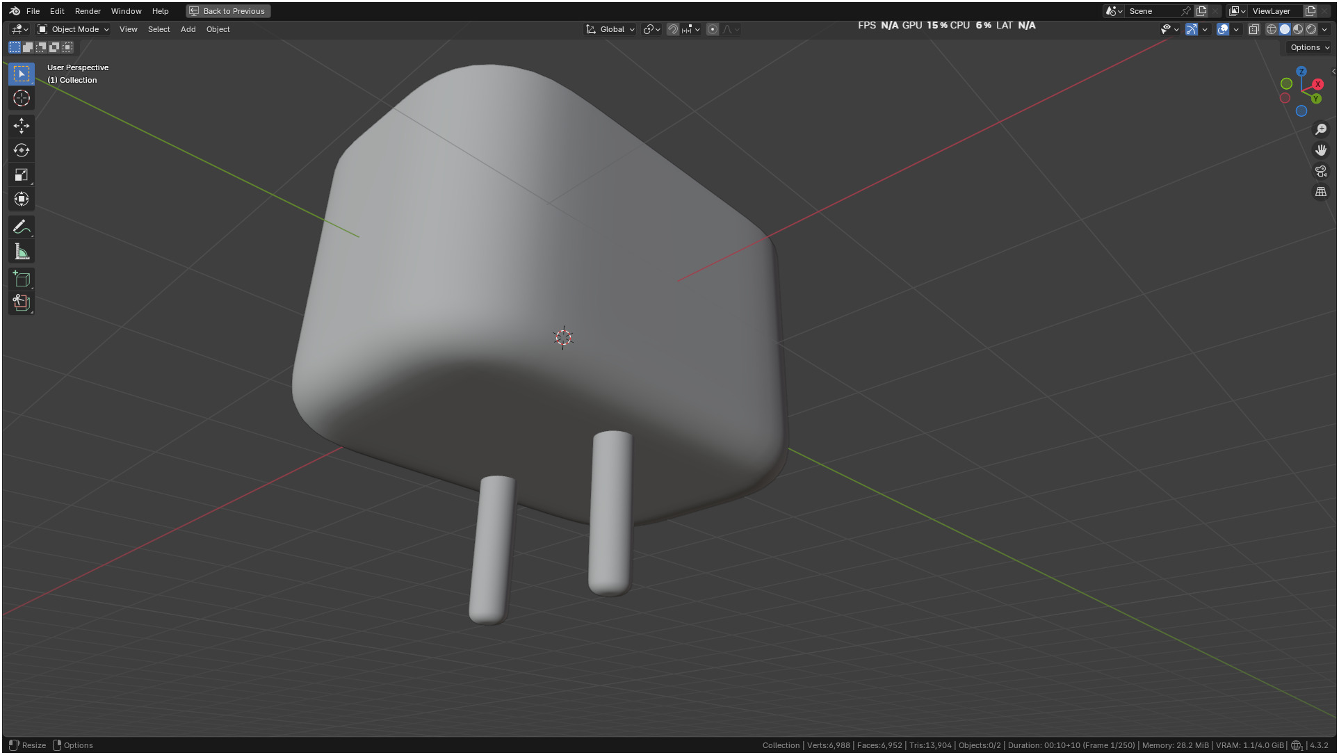This screenshot has height=755, width=1339.
Task: Open the Edit menu
Action: pos(57,11)
